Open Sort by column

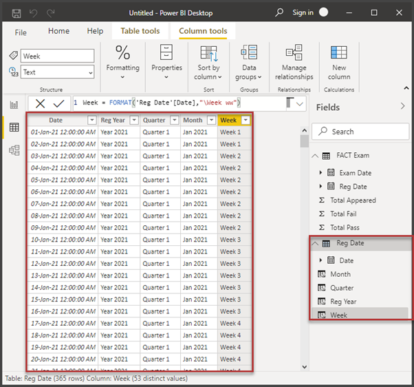pyautogui.click(x=208, y=63)
